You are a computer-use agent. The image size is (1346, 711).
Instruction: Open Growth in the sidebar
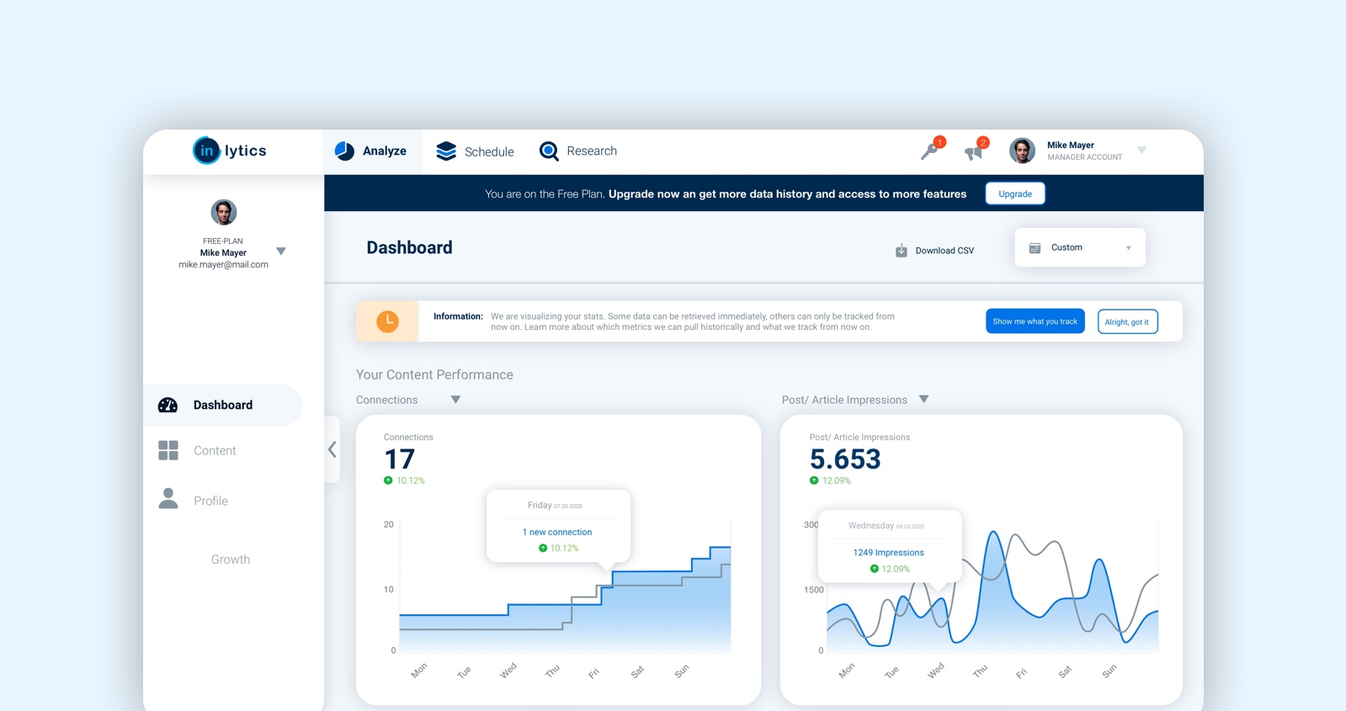coord(231,560)
